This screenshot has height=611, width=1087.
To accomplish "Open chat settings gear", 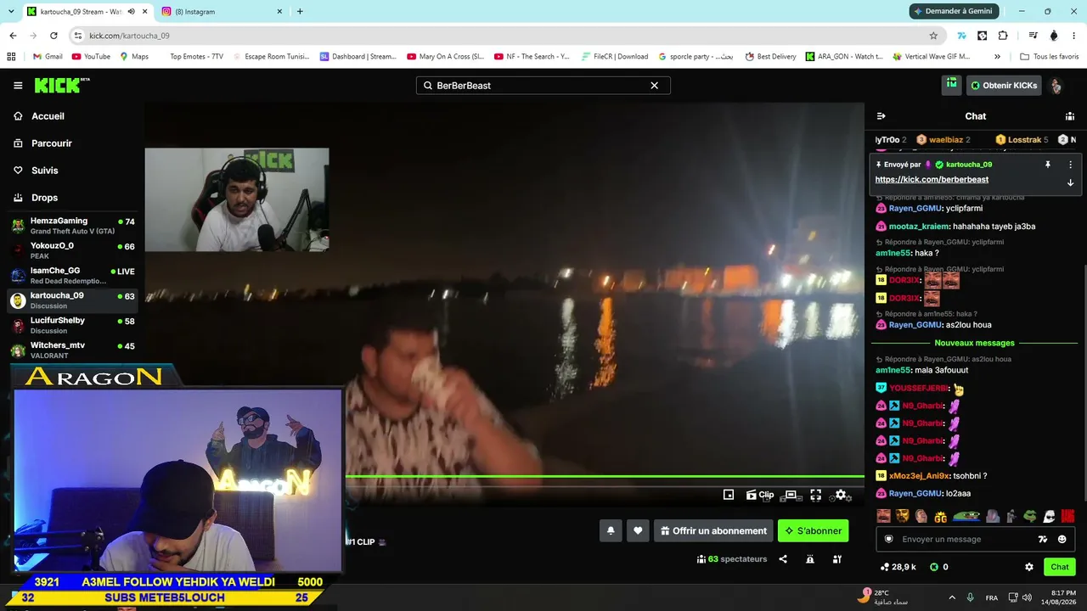I will coord(1029,567).
